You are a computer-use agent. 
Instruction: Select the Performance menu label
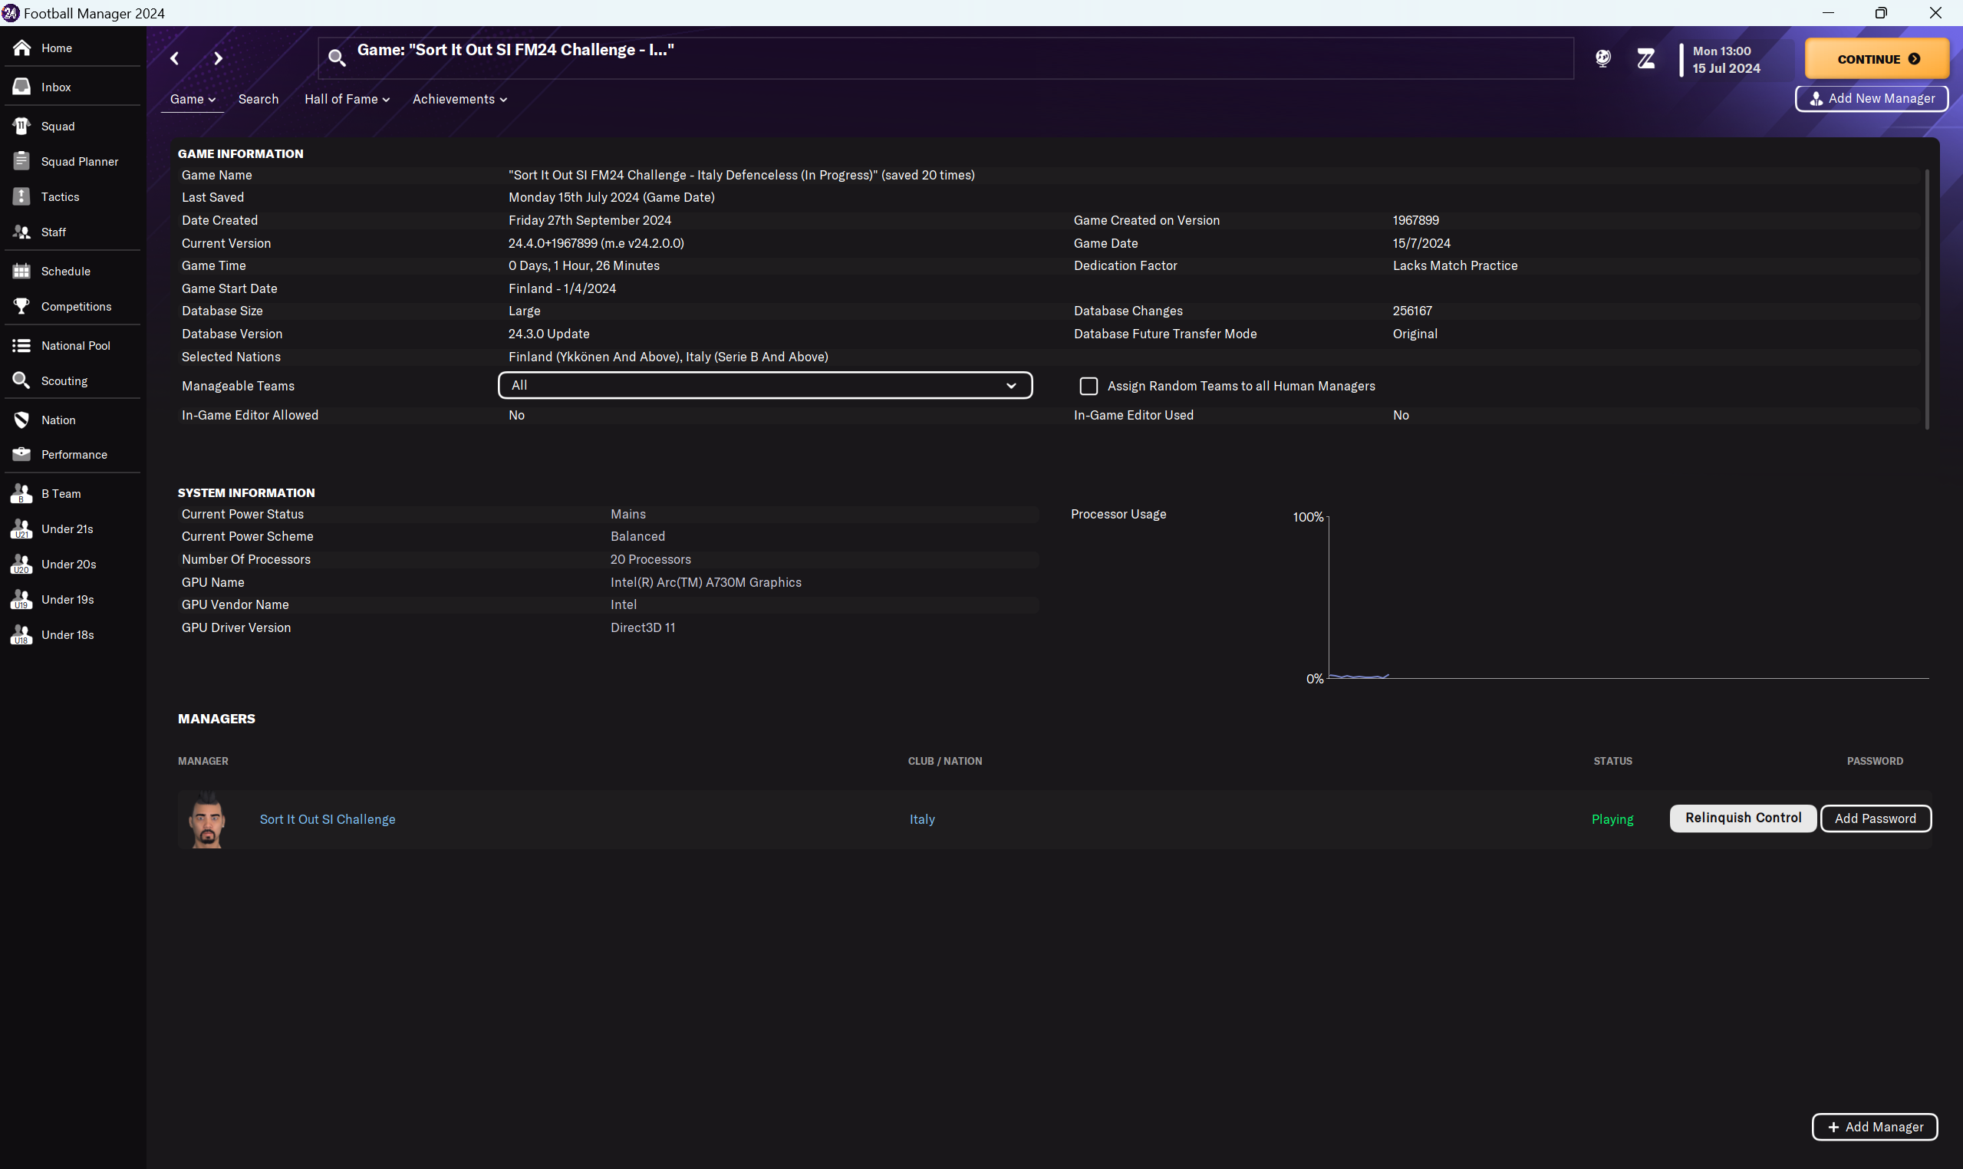click(74, 455)
